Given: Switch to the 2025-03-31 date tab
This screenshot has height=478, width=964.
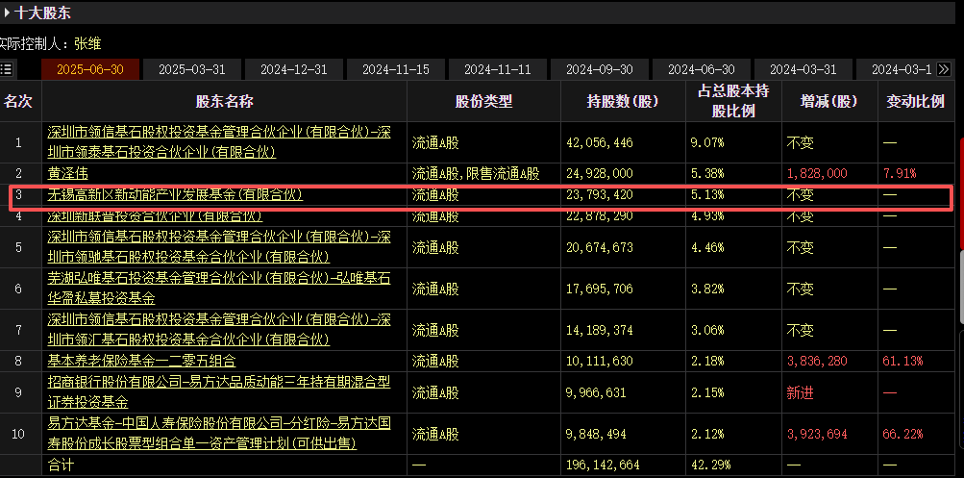Looking at the screenshot, I should coord(192,69).
